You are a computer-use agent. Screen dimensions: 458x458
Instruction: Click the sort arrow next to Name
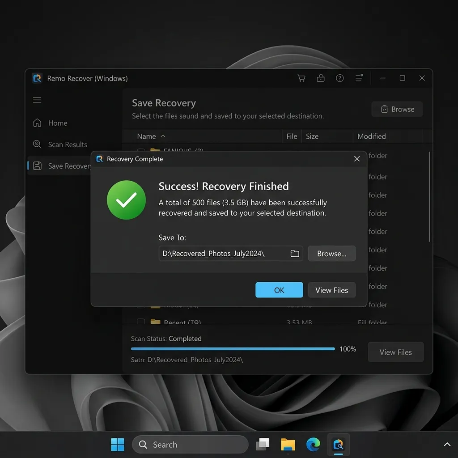pyautogui.click(x=163, y=136)
